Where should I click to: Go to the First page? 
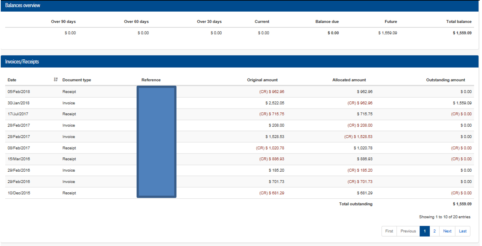[389, 231]
